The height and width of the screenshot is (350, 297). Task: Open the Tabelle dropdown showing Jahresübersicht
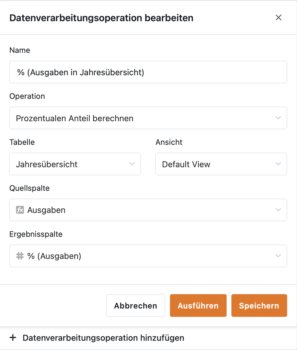pos(75,164)
